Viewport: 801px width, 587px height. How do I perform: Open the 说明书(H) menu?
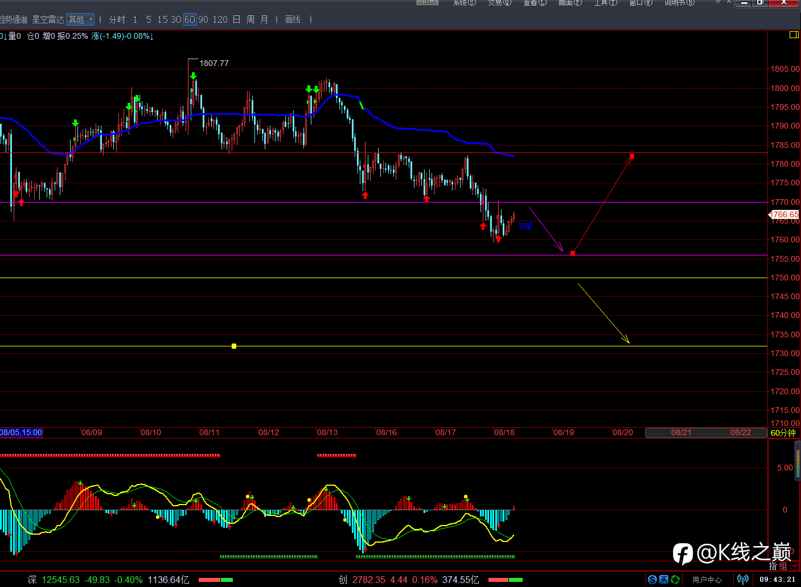pos(679,3)
